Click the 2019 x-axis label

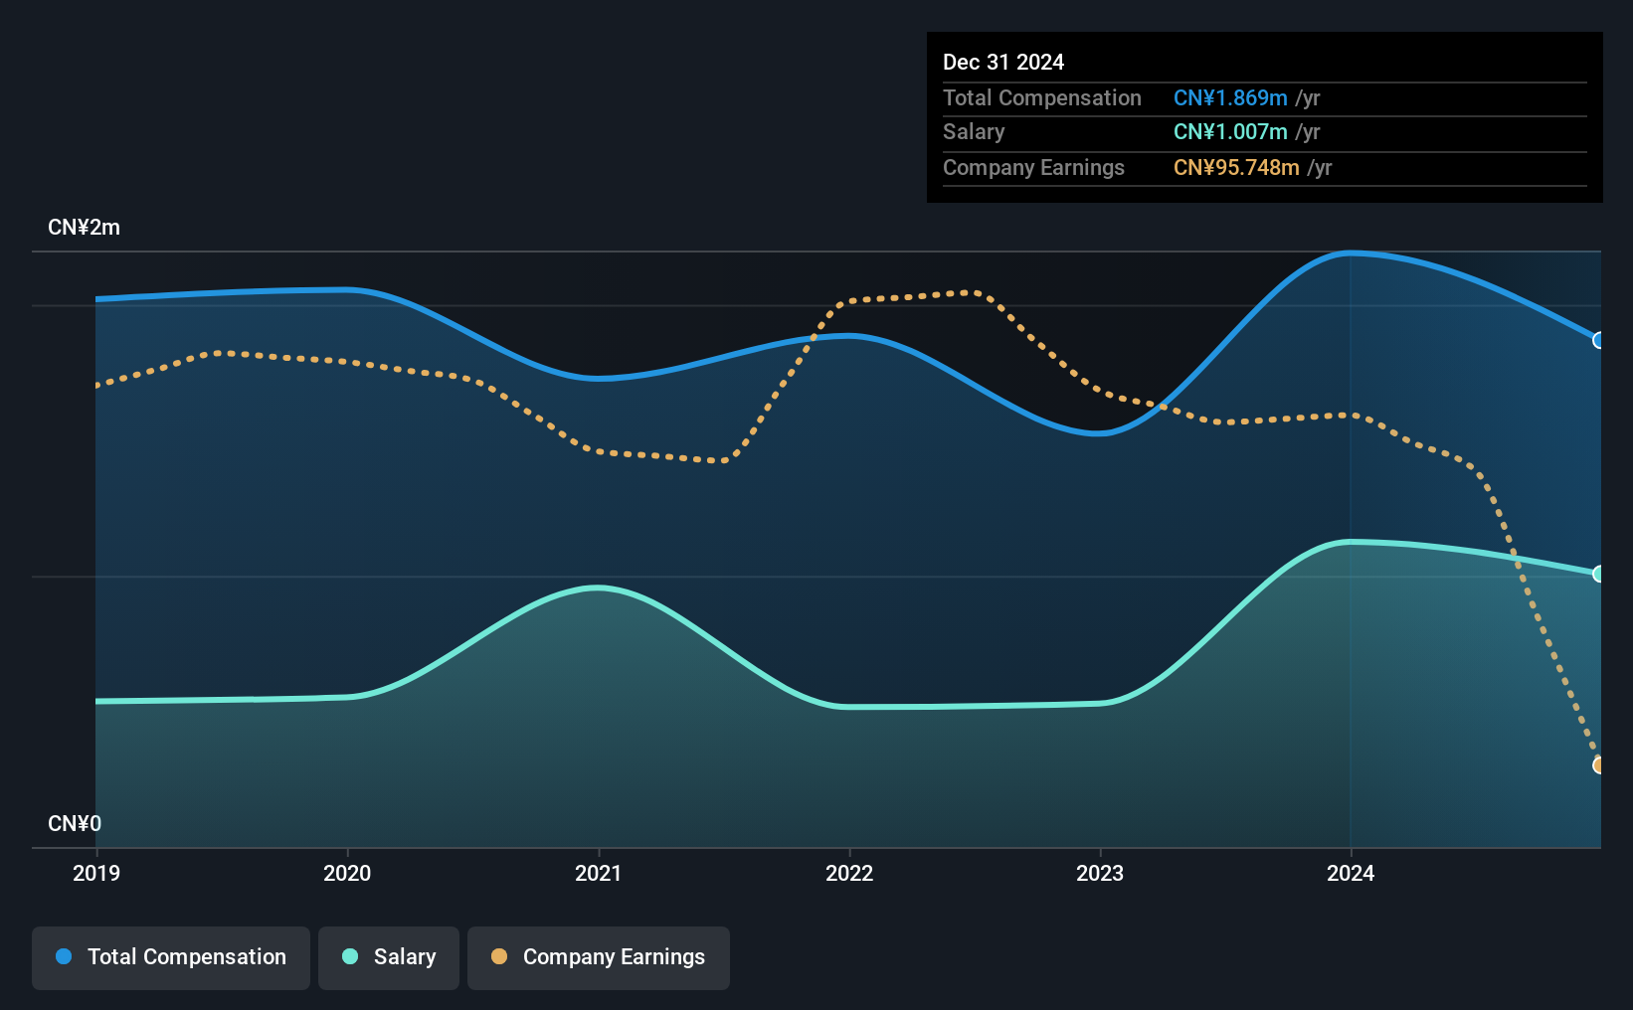coord(96,873)
